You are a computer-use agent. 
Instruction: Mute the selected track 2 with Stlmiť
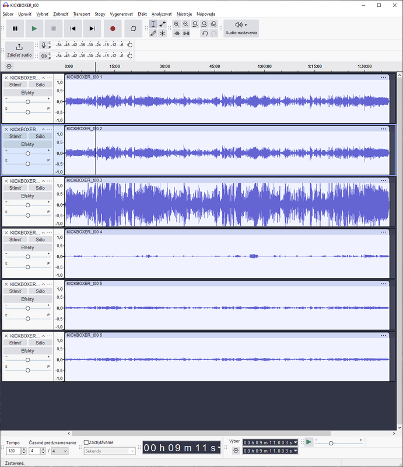coord(15,136)
